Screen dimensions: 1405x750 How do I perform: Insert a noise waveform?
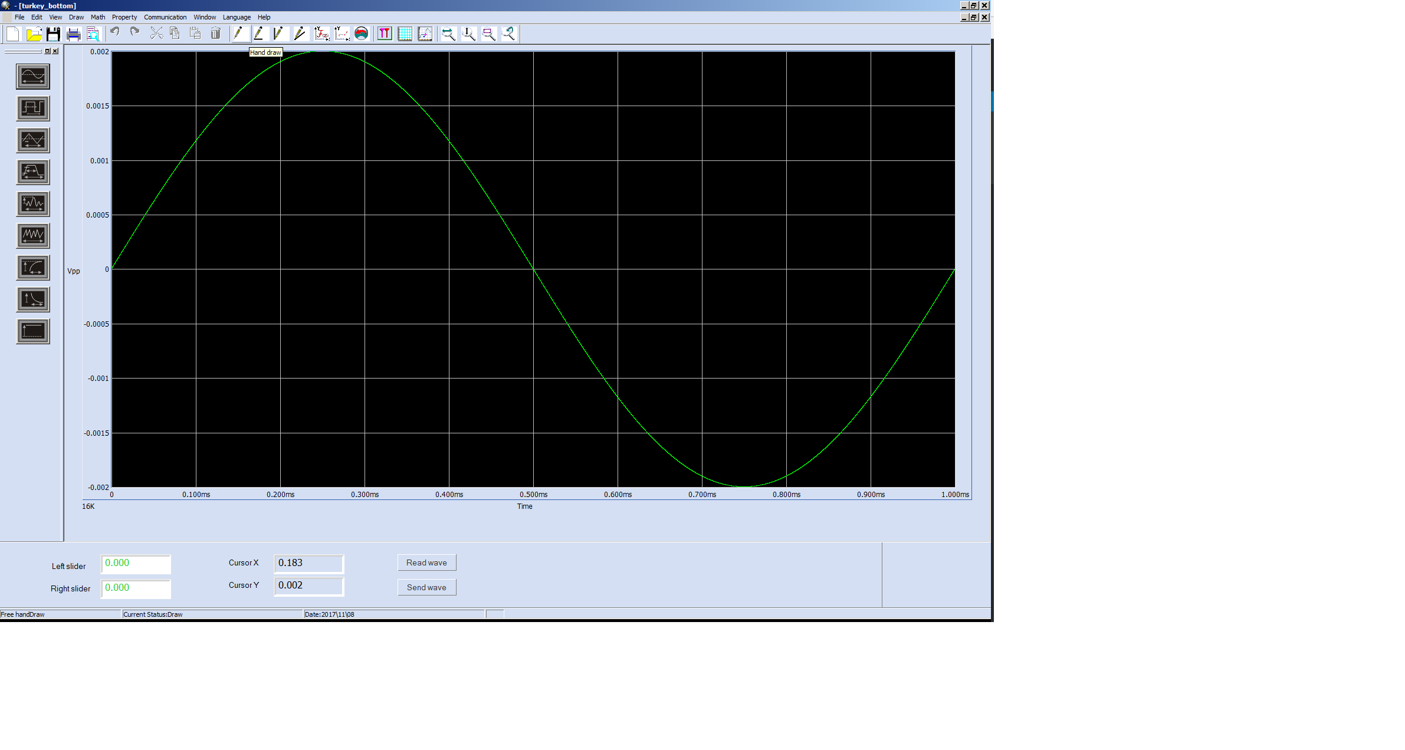(x=33, y=204)
